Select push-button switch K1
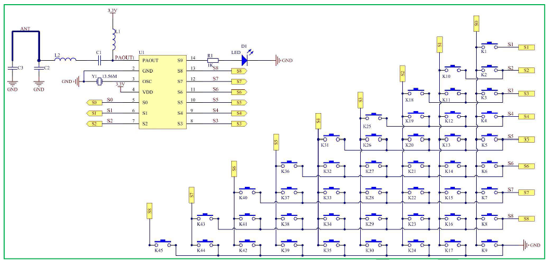 coord(490,46)
